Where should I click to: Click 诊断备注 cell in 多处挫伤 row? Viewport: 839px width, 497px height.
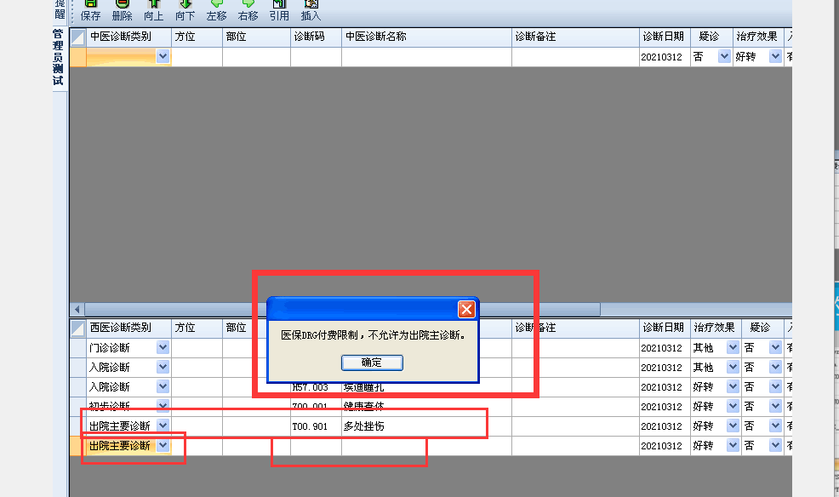click(575, 426)
